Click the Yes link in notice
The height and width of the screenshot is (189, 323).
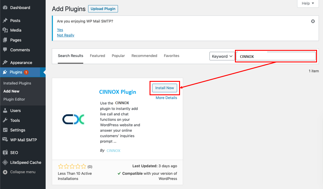60,30
